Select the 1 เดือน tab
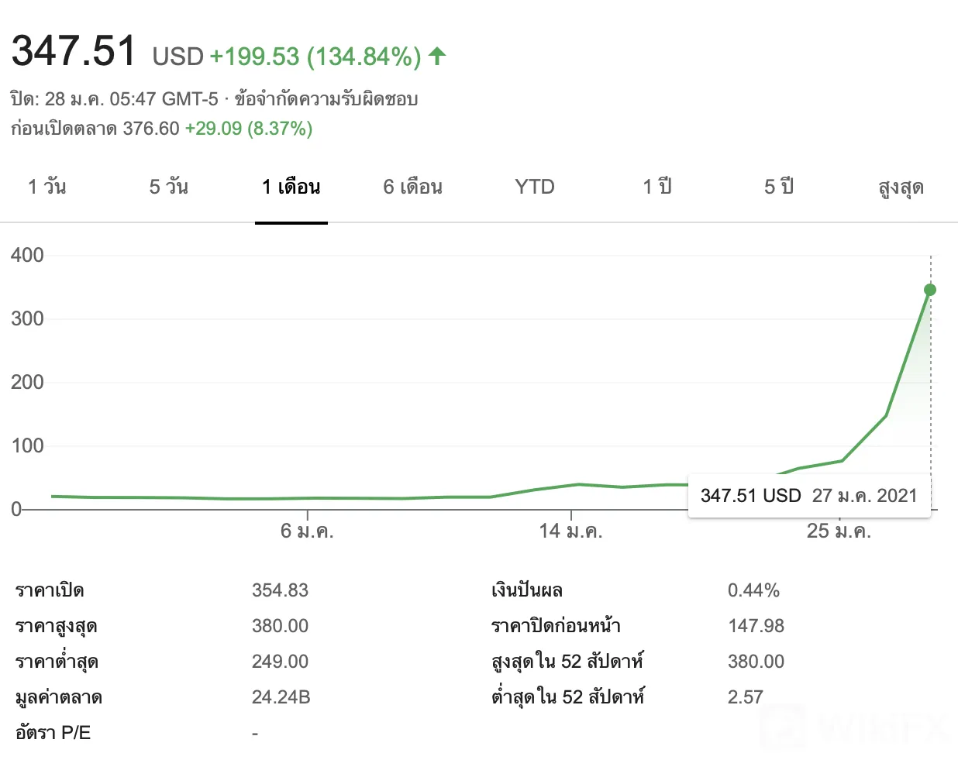The image size is (958, 767). tap(291, 187)
